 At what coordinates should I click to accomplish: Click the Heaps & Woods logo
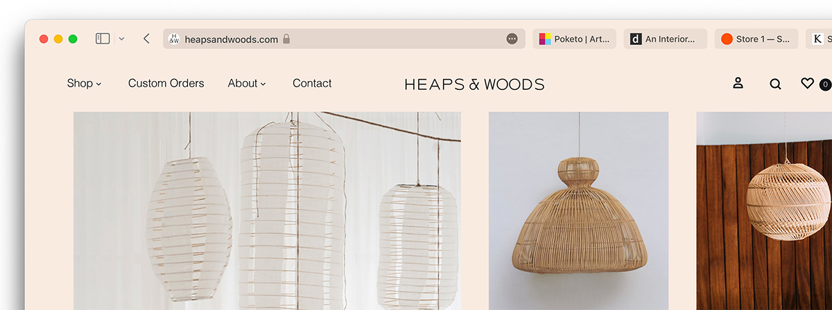[x=474, y=84]
